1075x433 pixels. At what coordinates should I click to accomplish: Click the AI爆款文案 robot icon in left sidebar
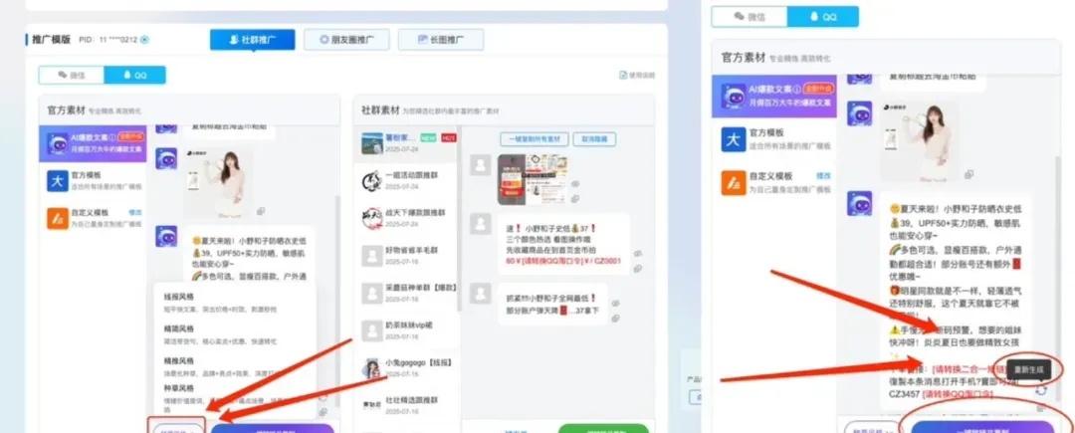57,144
